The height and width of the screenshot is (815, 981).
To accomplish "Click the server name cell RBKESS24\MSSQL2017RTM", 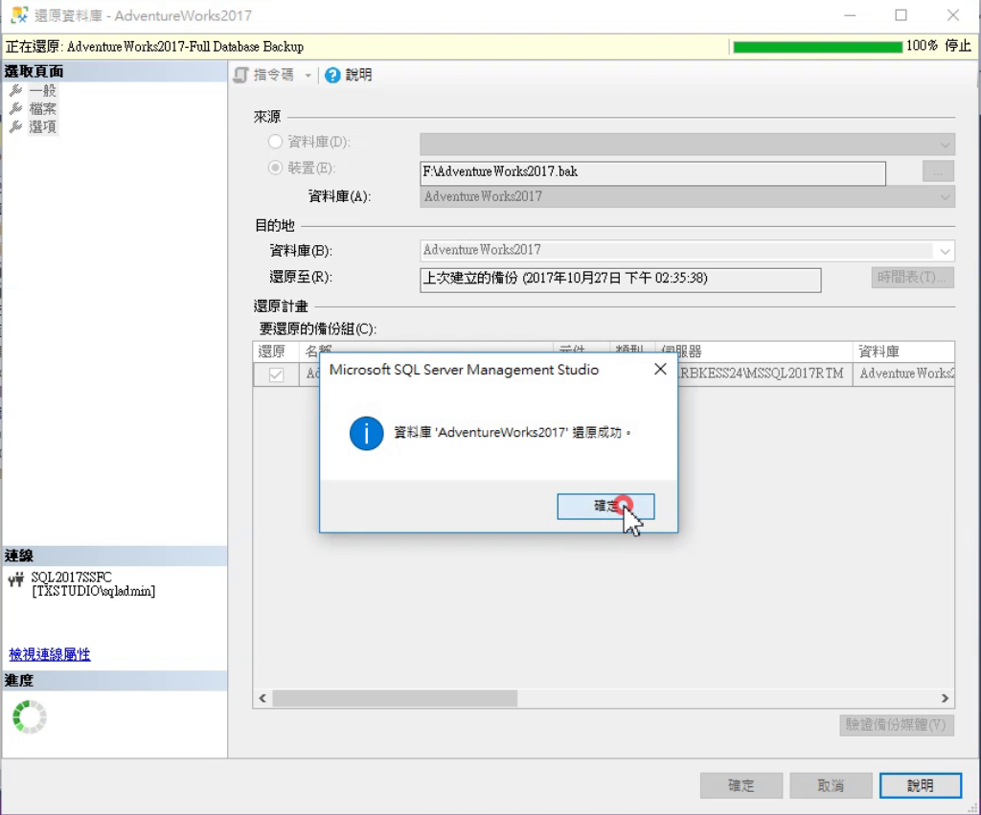I will click(764, 374).
